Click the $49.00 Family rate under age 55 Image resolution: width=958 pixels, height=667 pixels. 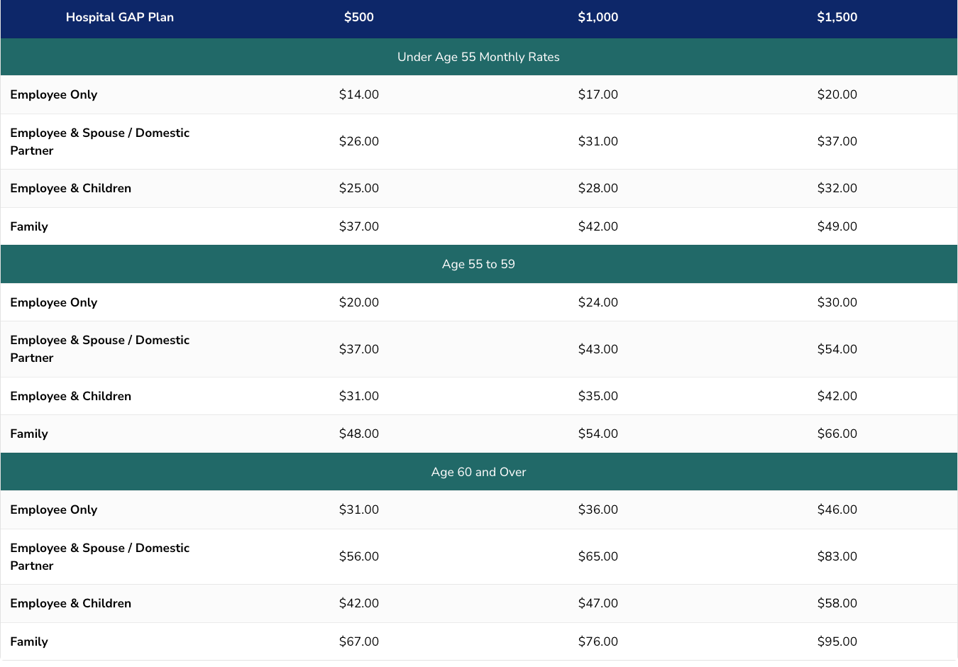837,226
